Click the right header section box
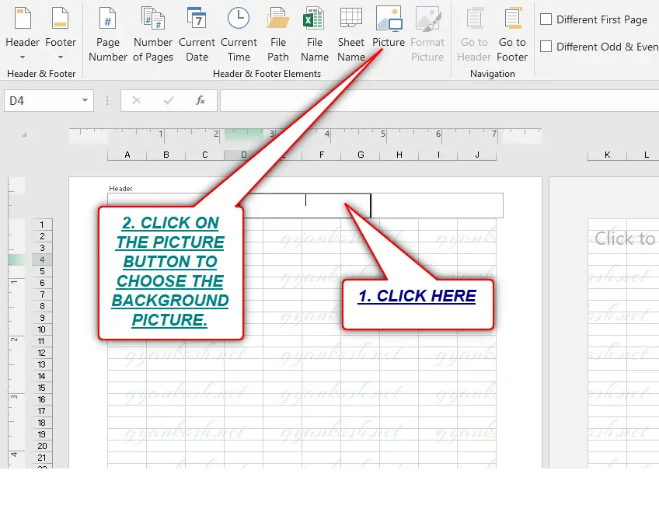The image size is (659, 519). (x=437, y=205)
